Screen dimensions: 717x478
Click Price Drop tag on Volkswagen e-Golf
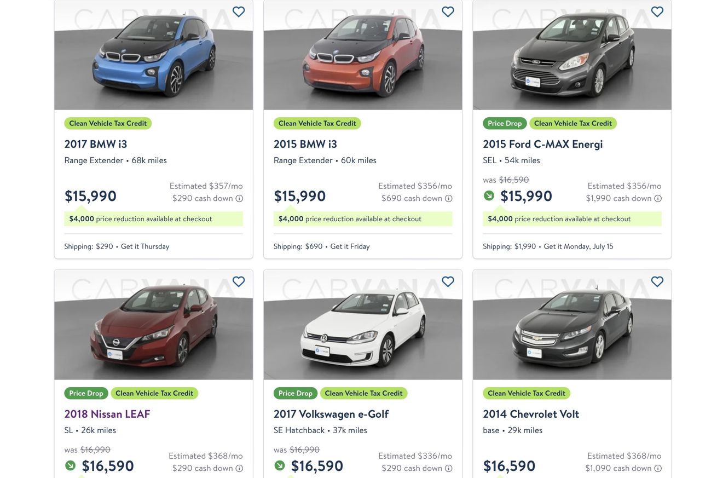click(296, 393)
